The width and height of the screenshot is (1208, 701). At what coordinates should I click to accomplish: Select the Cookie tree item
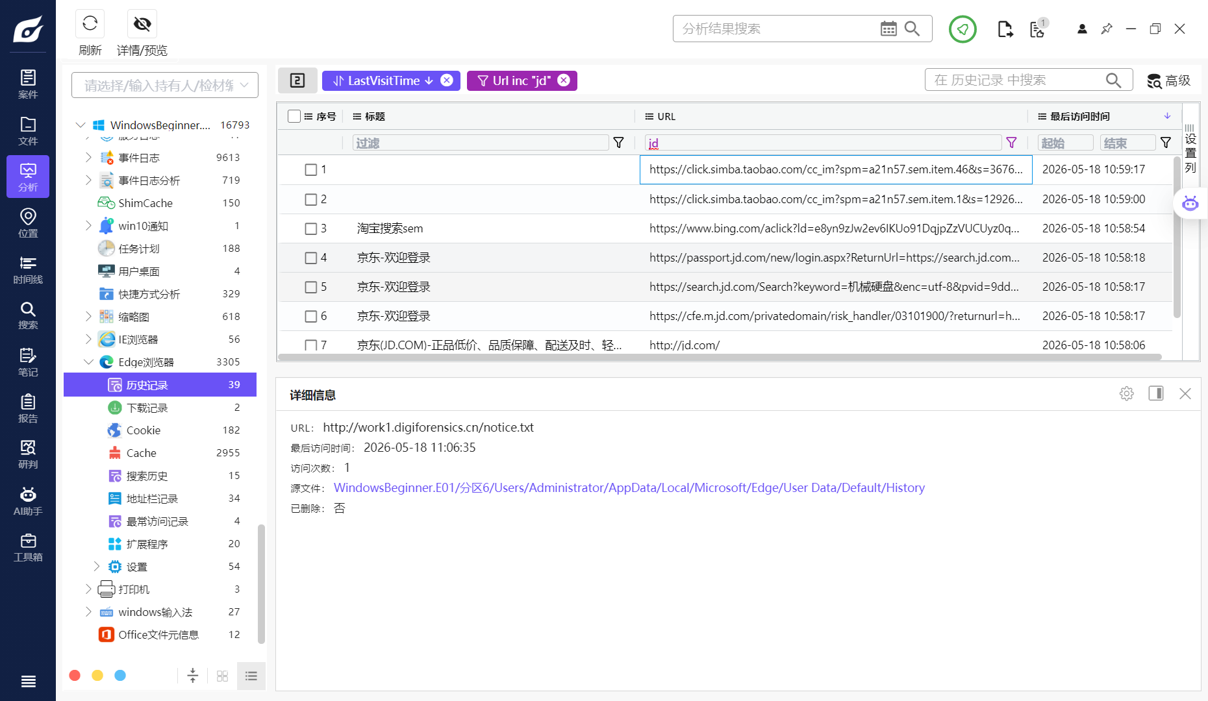[x=160, y=430]
